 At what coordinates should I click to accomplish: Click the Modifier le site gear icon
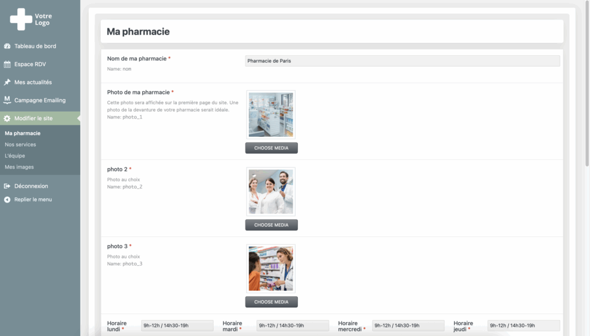click(x=7, y=119)
